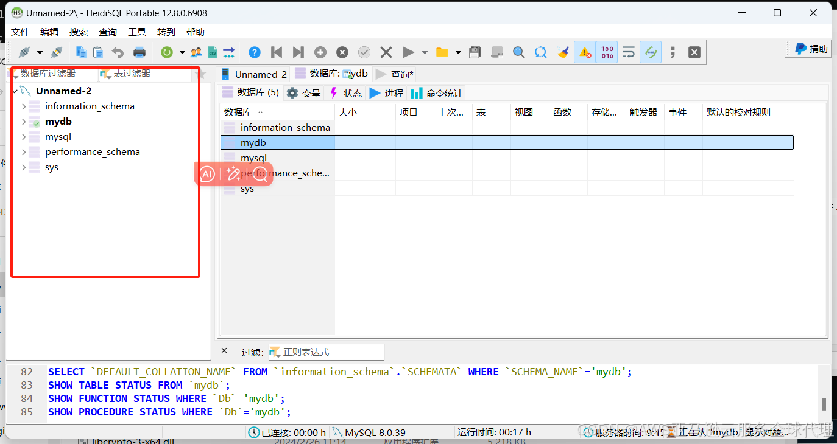
Task: Click the Paste clipboard icon
Action: 97,52
